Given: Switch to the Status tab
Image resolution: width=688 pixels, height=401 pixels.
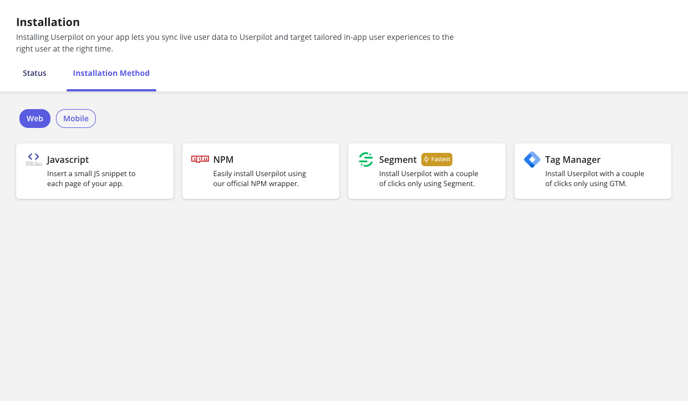Looking at the screenshot, I should pyautogui.click(x=34, y=73).
